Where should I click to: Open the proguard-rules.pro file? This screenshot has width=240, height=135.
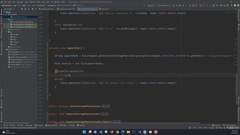pos(16,59)
